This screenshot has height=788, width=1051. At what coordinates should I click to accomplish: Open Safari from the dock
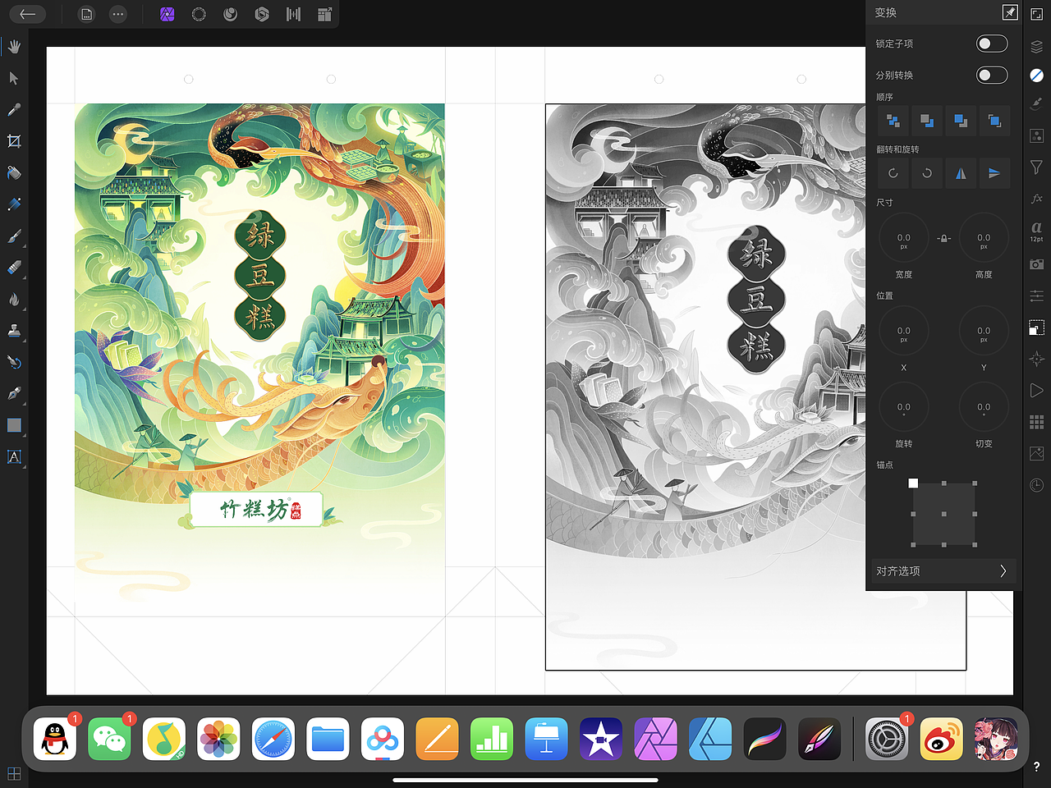273,739
